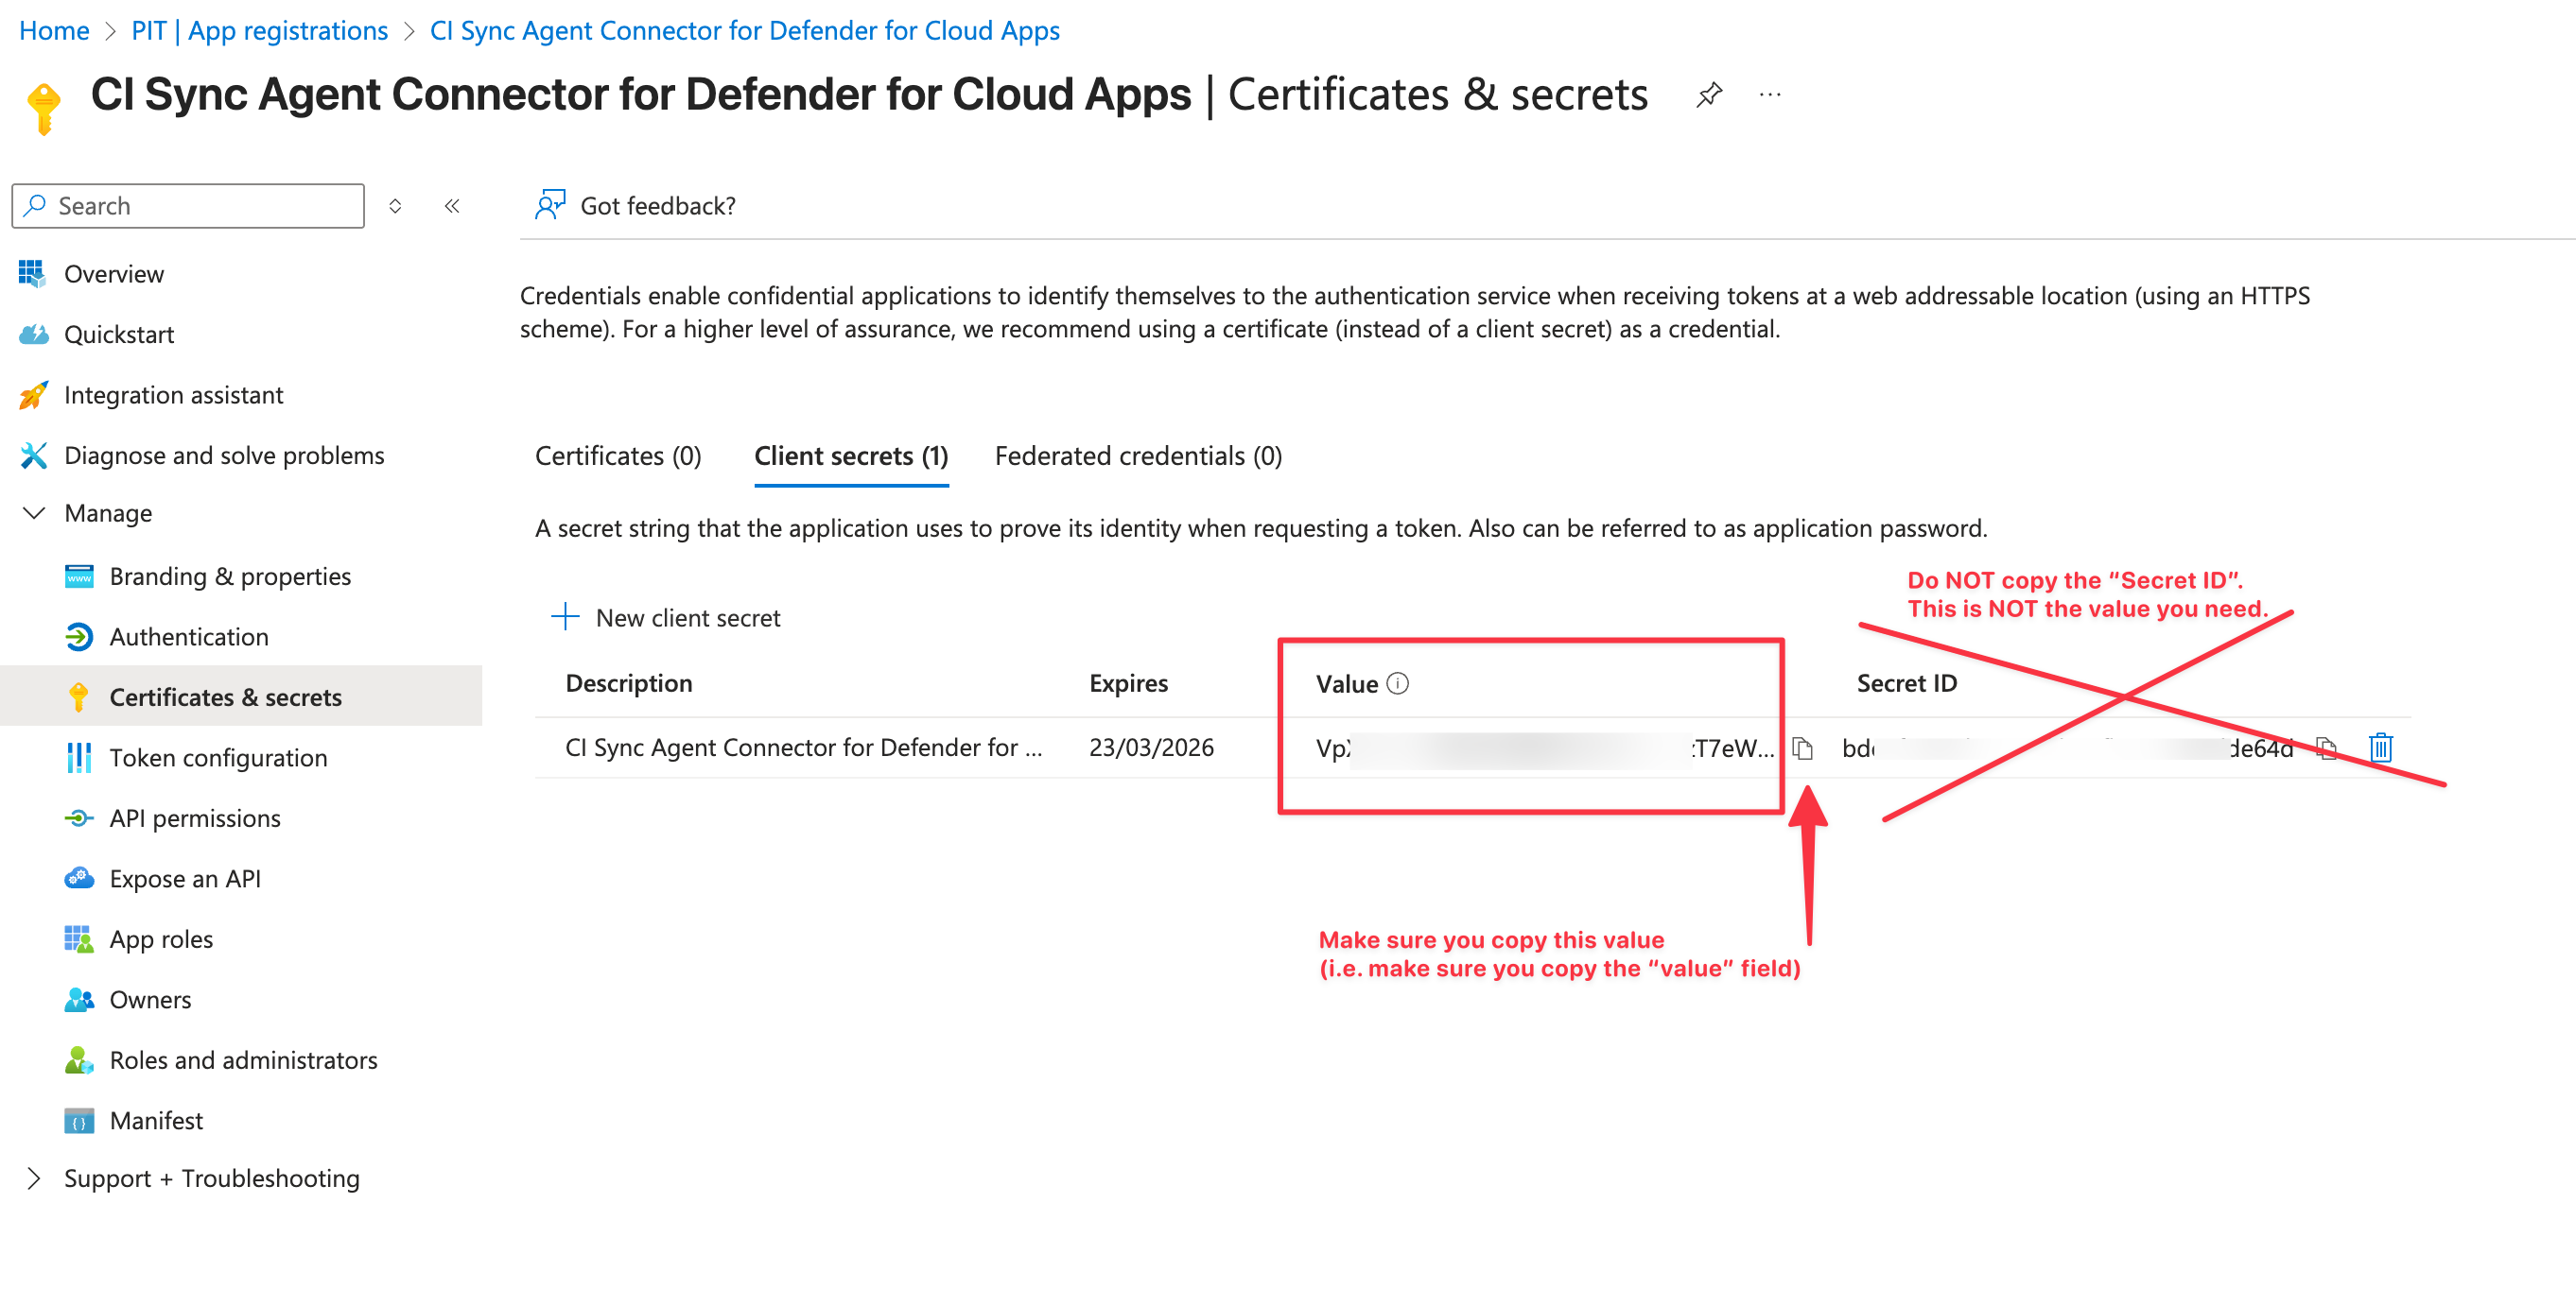Screen dimensions: 2576x1289
Task: Expand Support + Troubleshooting section
Action: 34,1178
